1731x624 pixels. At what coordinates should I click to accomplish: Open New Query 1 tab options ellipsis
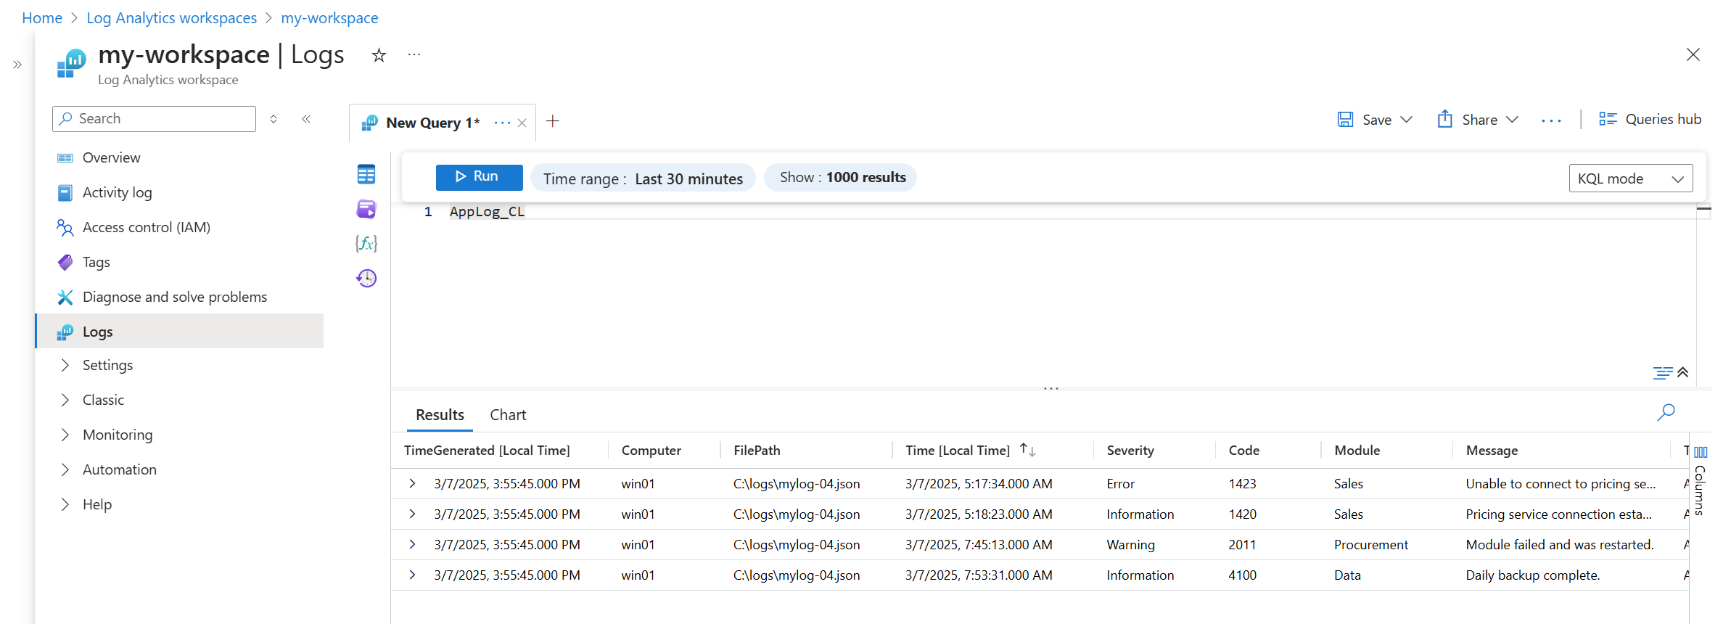[x=502, y=123]
